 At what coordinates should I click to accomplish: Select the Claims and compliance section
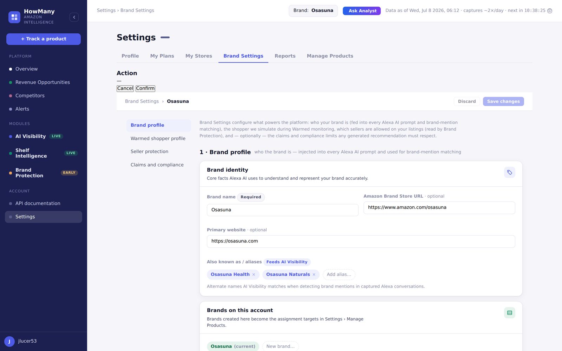(x=159, y=165)
